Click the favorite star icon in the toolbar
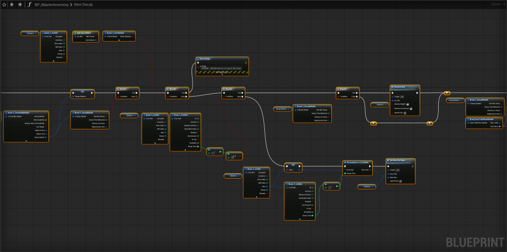 [4, 4]
